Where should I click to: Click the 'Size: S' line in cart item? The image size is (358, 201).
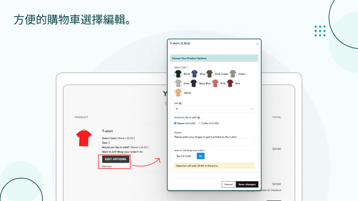[106, 143]
